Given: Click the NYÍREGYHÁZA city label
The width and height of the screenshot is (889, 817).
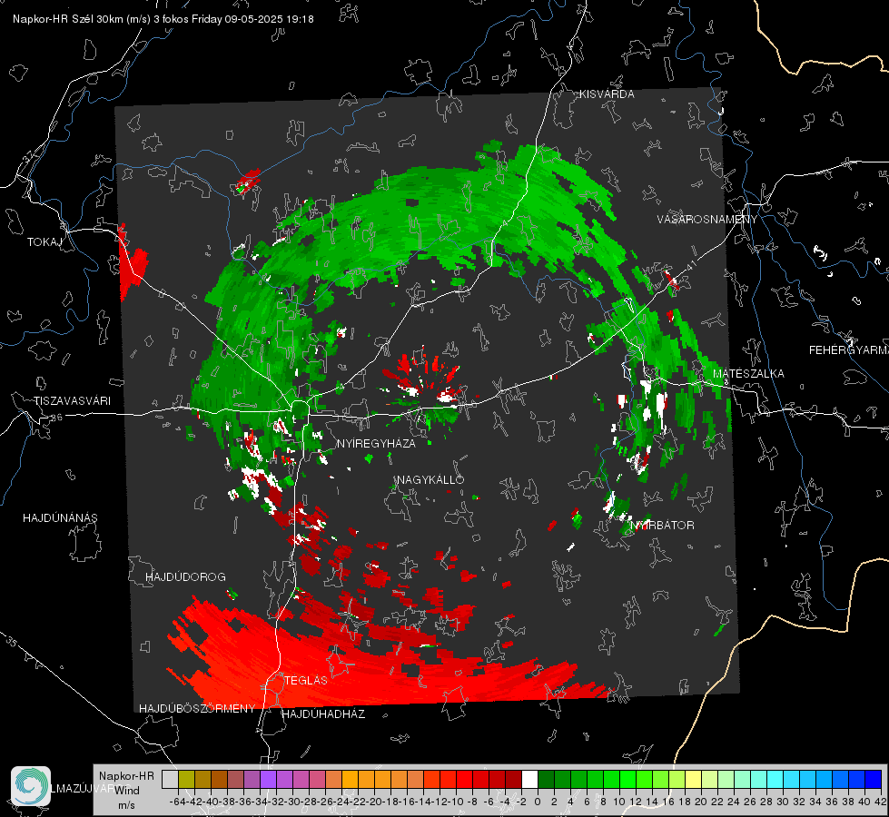Looking at the screenshot, I should click(376, 443).
